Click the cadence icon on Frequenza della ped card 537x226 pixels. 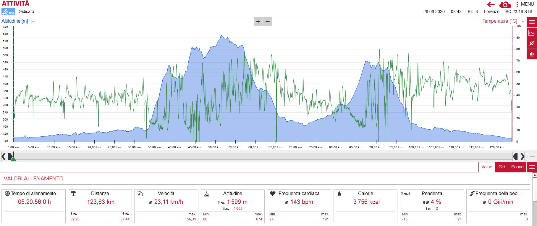point(472,194)
